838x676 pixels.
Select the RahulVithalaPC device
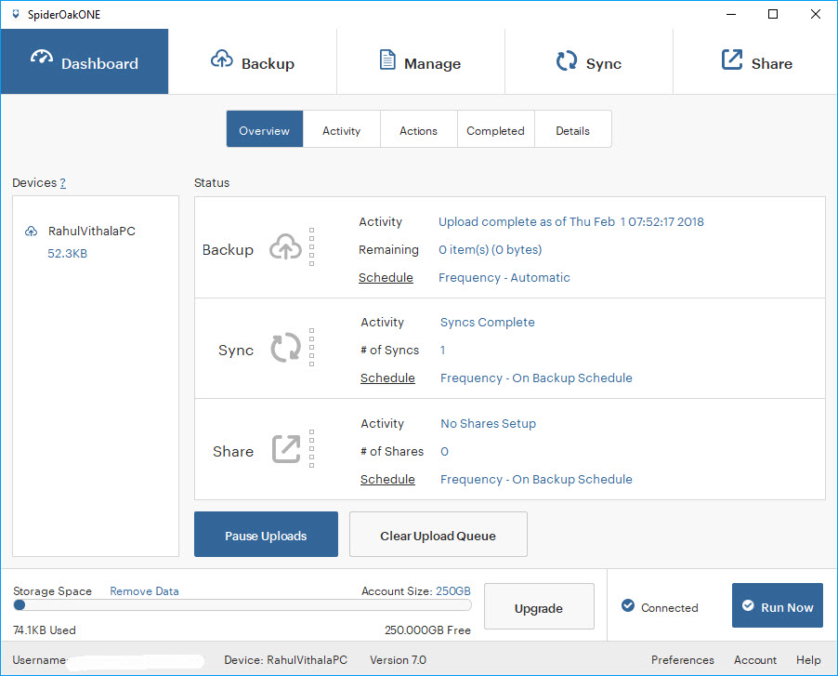pos(91,231)
